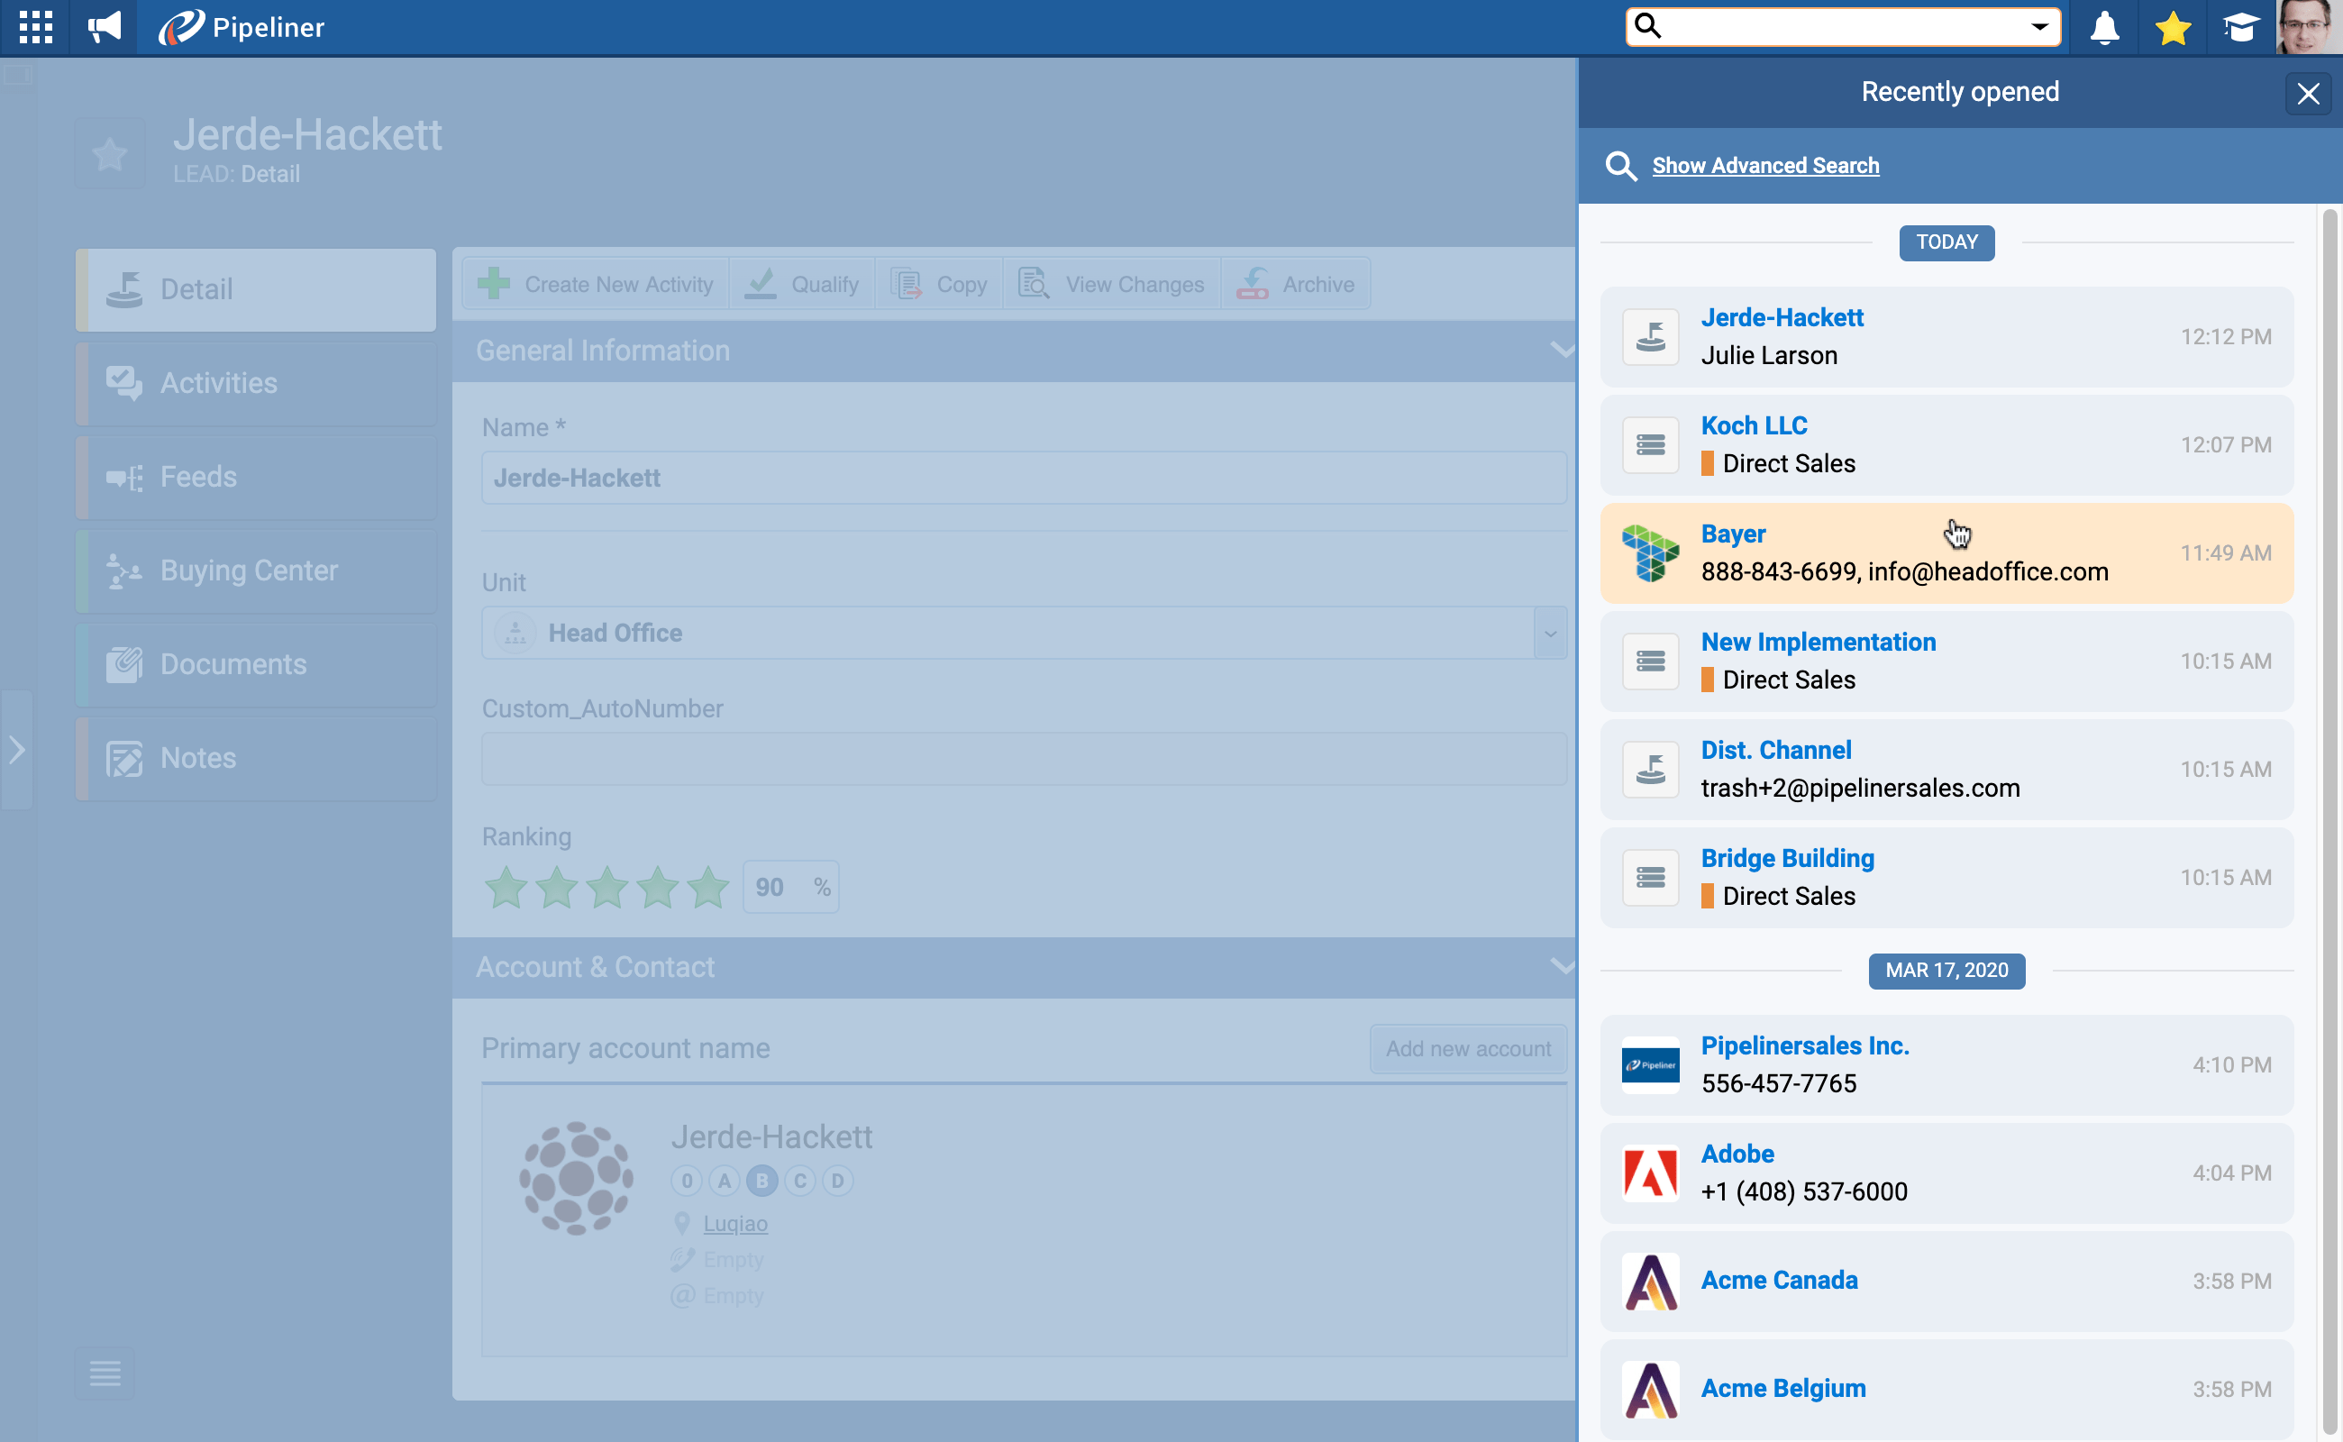Image resolution: width=2343 pixels, height=1442 pixels.
Task: Open the graduation cap learning icon
Action: coord(2239,27)
